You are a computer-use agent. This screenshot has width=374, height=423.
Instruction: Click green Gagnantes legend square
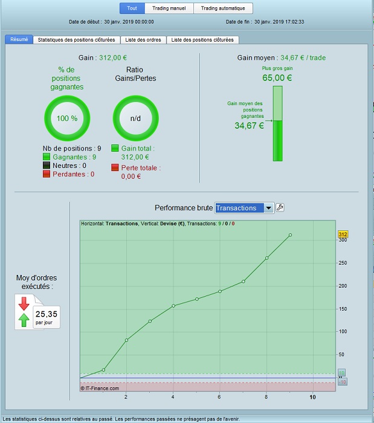point(47,157)
